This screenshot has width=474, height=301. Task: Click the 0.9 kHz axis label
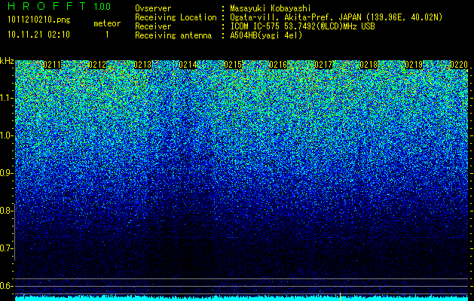coord(5,173)
